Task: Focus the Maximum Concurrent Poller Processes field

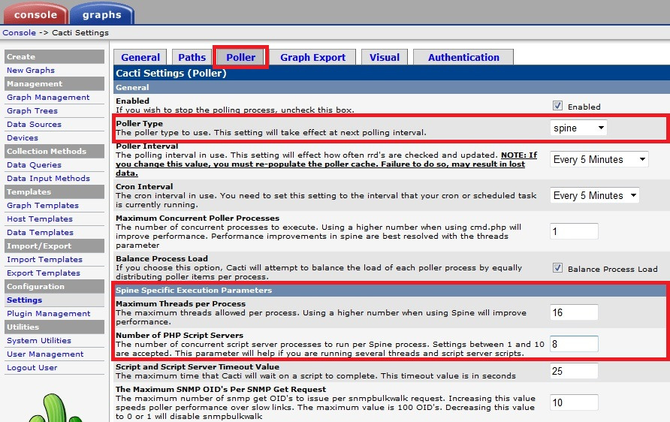Action: point(574,231)
